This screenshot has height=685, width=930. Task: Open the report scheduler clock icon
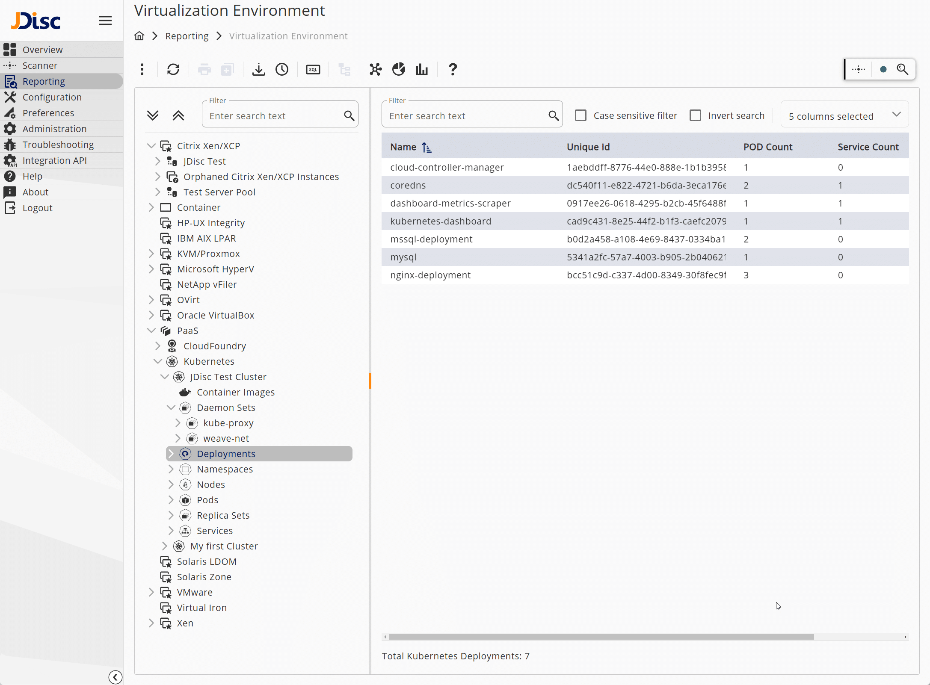click(282, 69)
